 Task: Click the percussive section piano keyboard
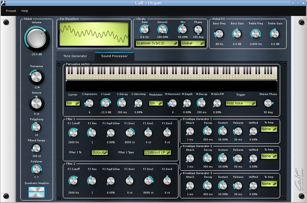[171, 73]
